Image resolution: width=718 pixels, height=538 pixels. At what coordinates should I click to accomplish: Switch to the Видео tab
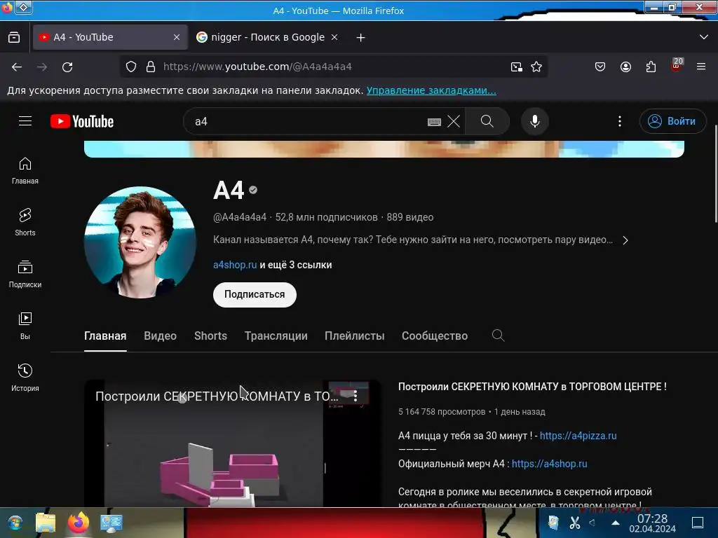[x=161, y=336]
